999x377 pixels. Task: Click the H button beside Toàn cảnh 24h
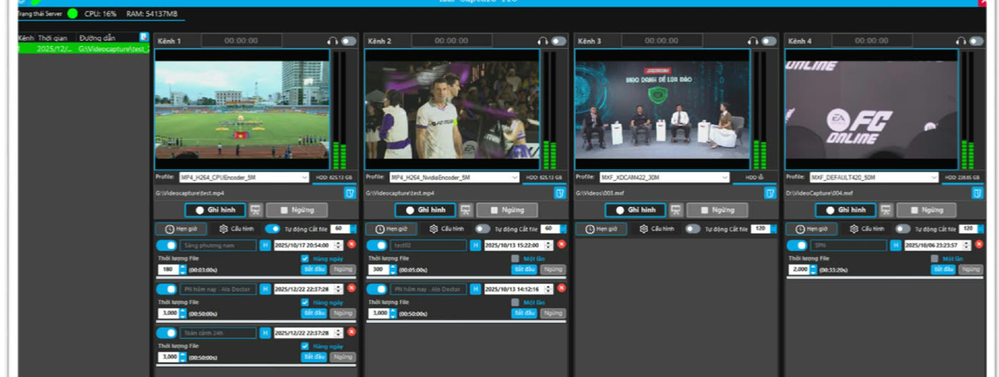pyautogui.click(x=265, y=333)
